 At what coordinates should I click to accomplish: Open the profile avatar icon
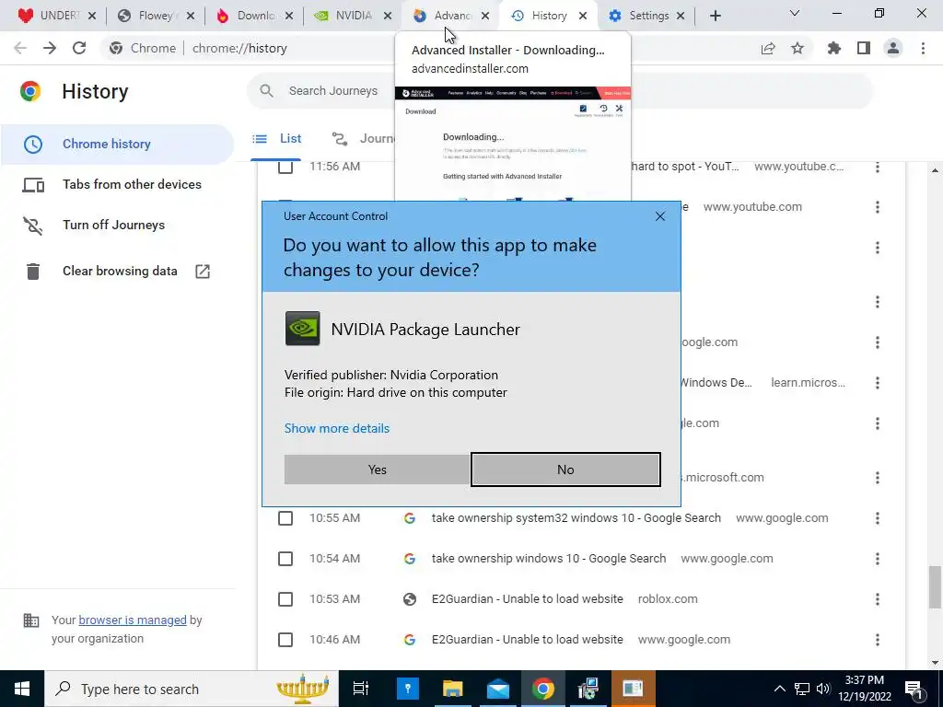893,48
